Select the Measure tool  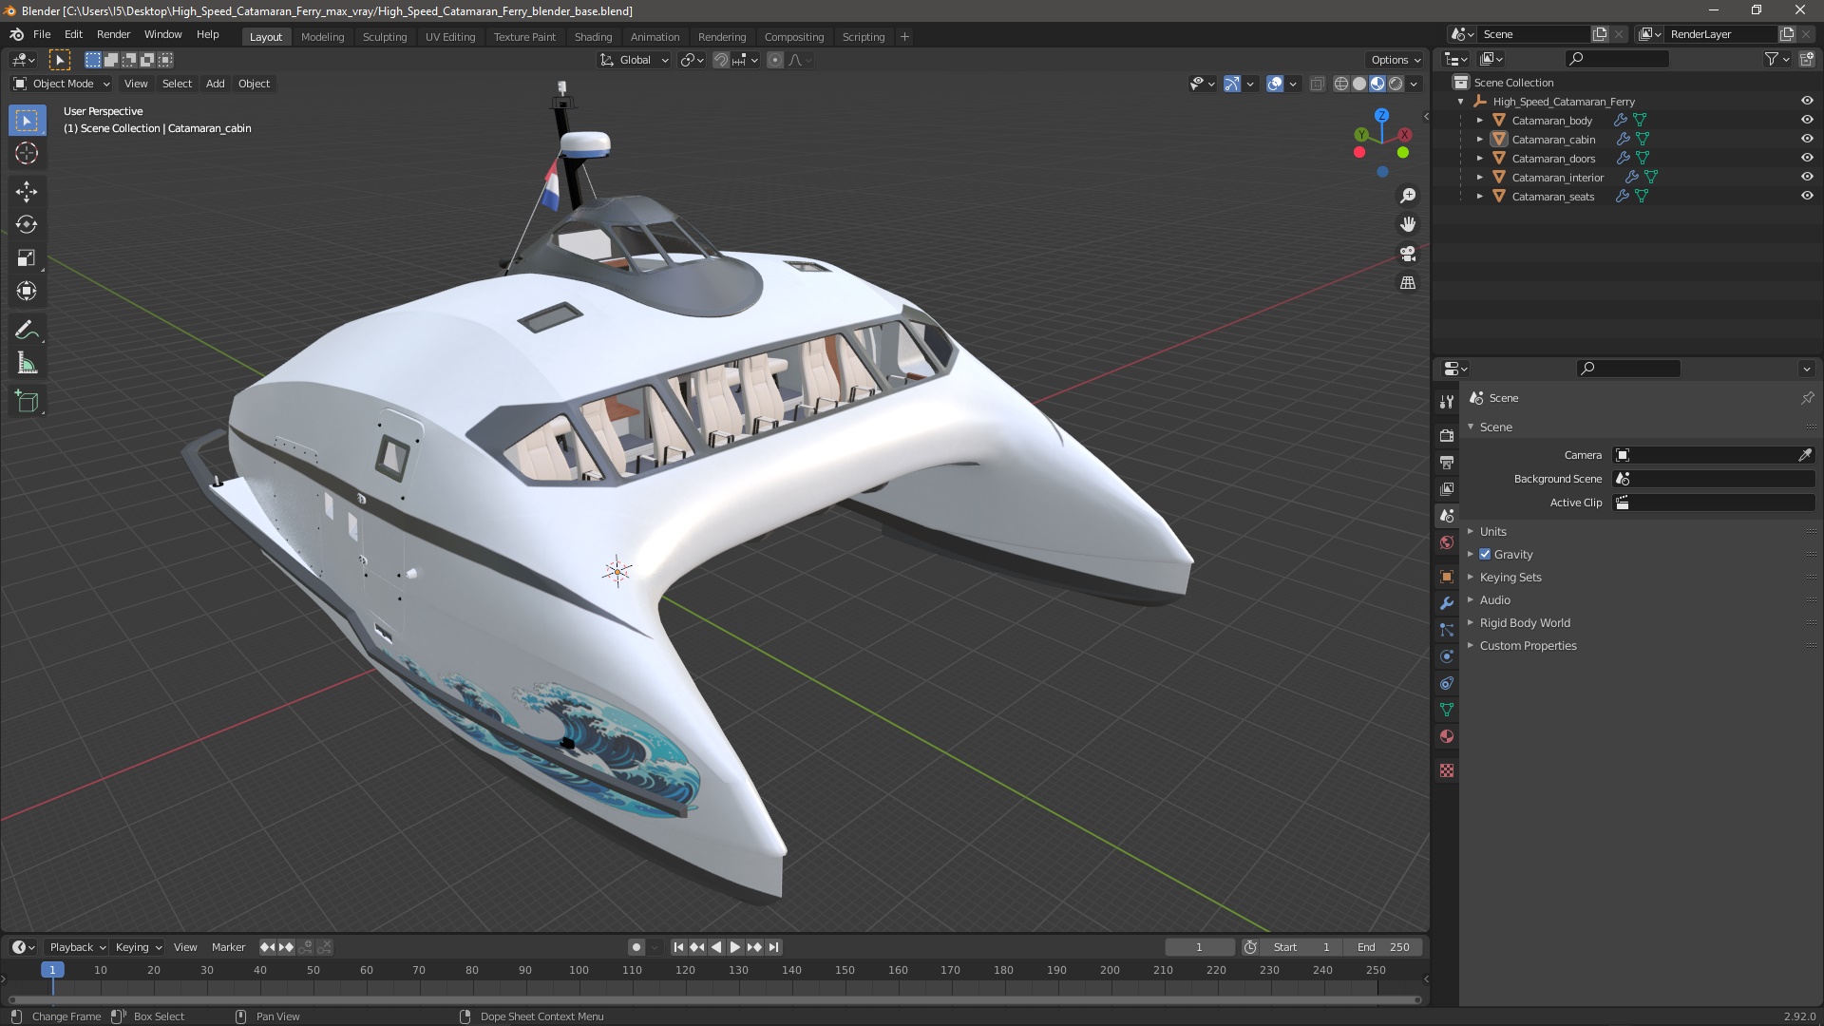click(x=27, y=364)
